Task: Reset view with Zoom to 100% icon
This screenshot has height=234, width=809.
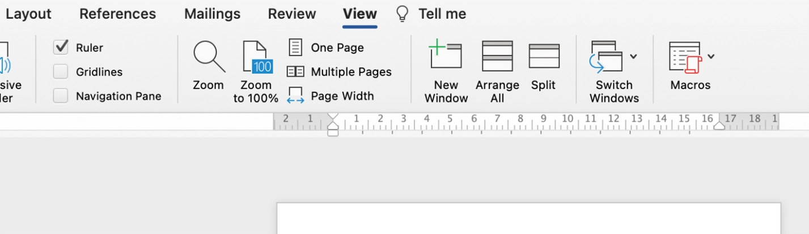Action: (257, 57)
